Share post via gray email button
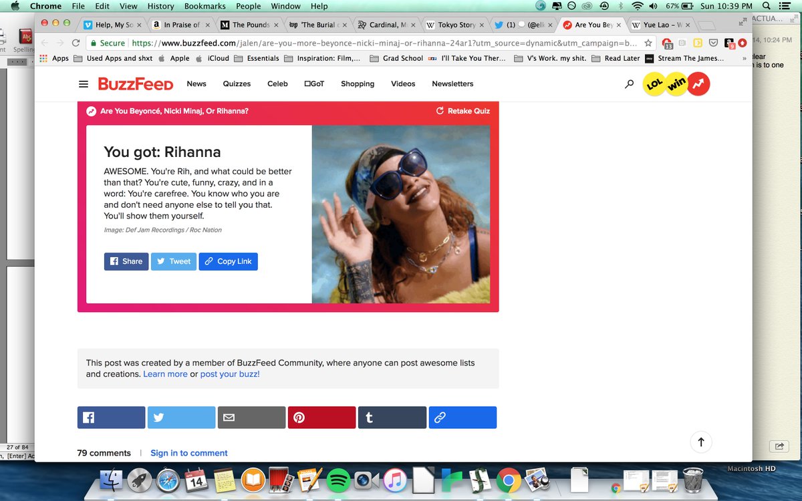The width and height of the screenshot is (802, 501). click(x=251, y=417)
